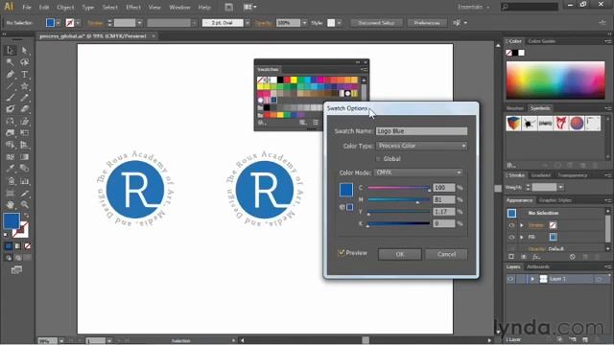614x345 pixels.
Task: Open the Arrange Documents button in the application bar
Action: [249, 7]
